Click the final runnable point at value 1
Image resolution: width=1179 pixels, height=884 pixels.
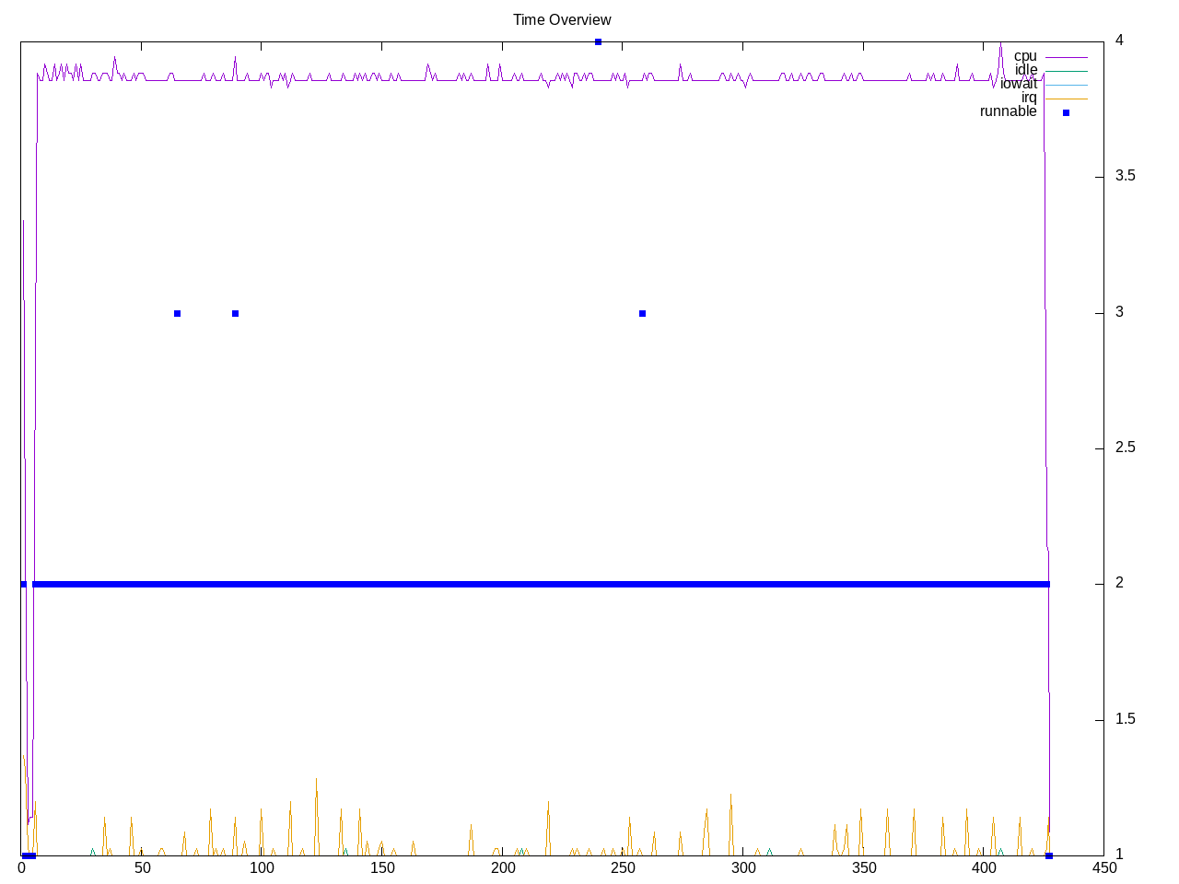tap(1049, 855)
